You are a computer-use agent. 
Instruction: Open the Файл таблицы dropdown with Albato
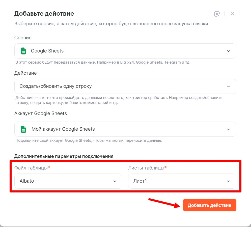pyautogui.click(x=68, y=181)
